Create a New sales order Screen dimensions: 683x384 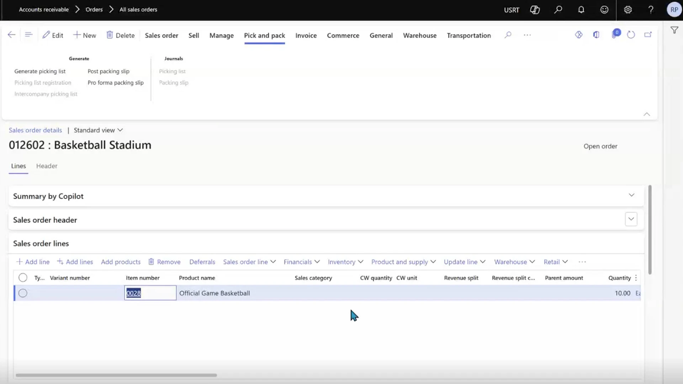tap(85, 35)
